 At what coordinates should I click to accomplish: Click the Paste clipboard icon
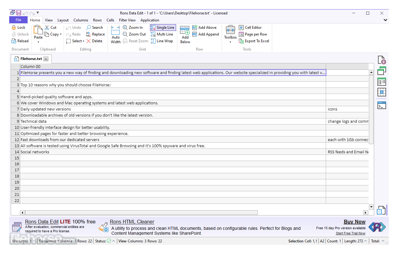(x=38, y=30)
